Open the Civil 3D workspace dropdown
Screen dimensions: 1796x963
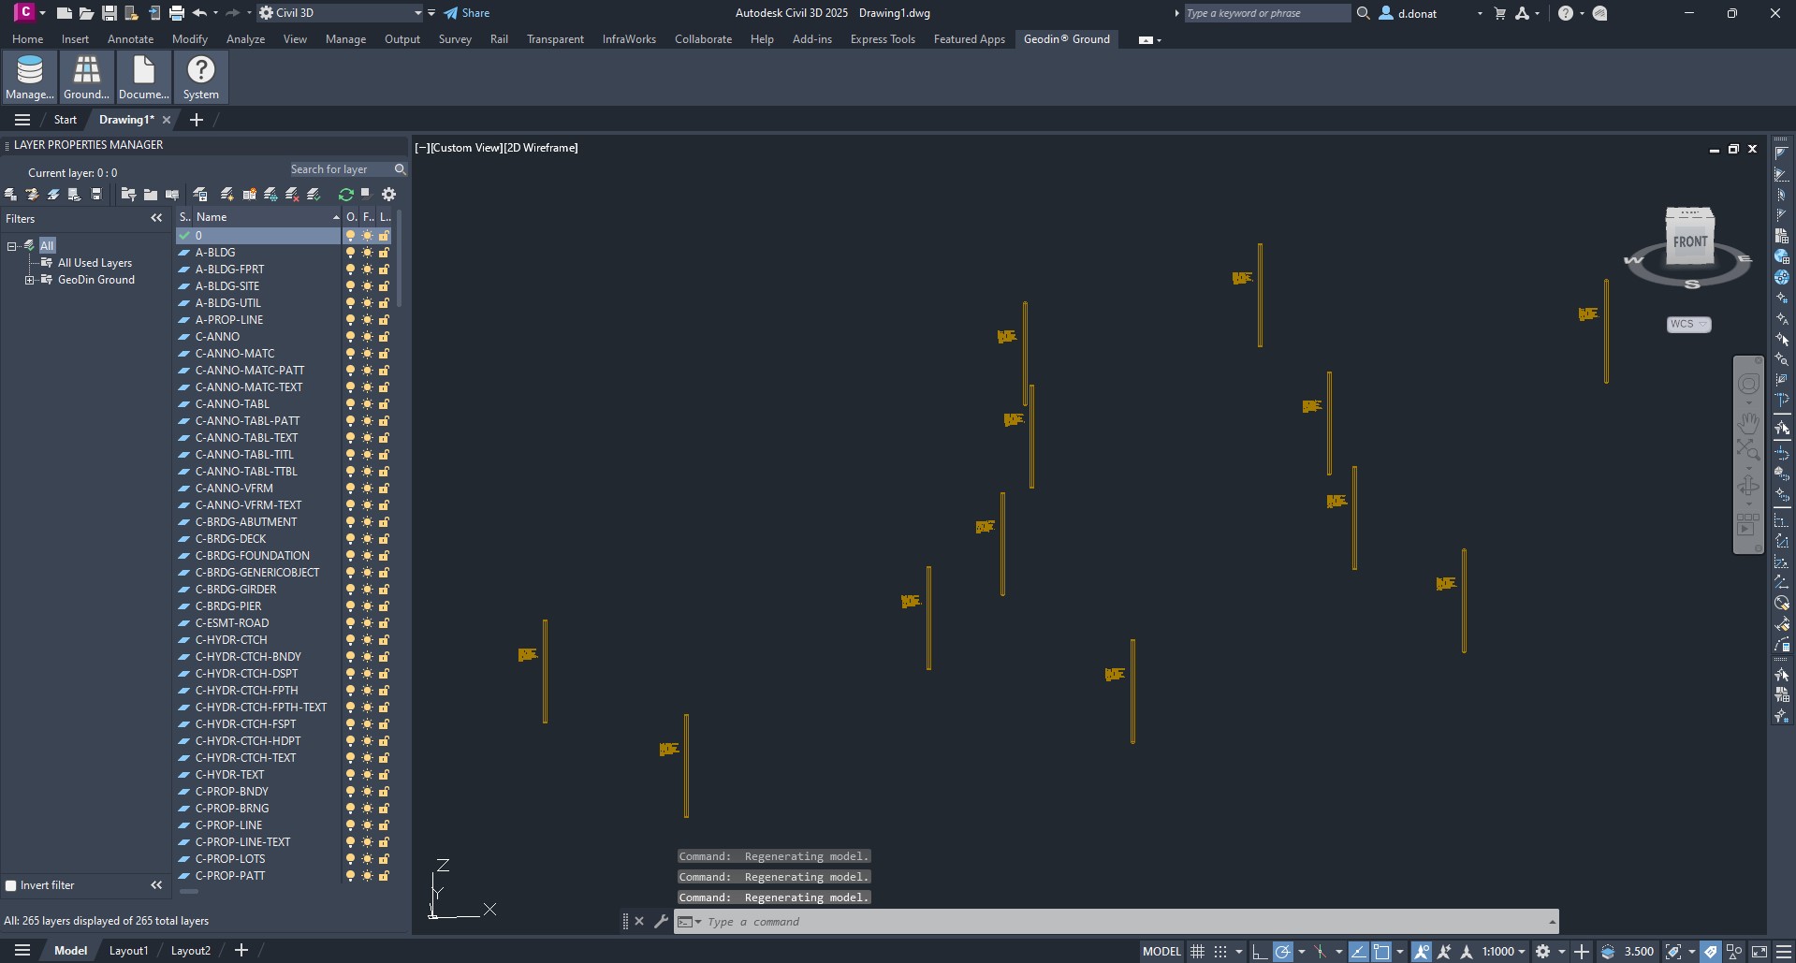coord(417,13)
